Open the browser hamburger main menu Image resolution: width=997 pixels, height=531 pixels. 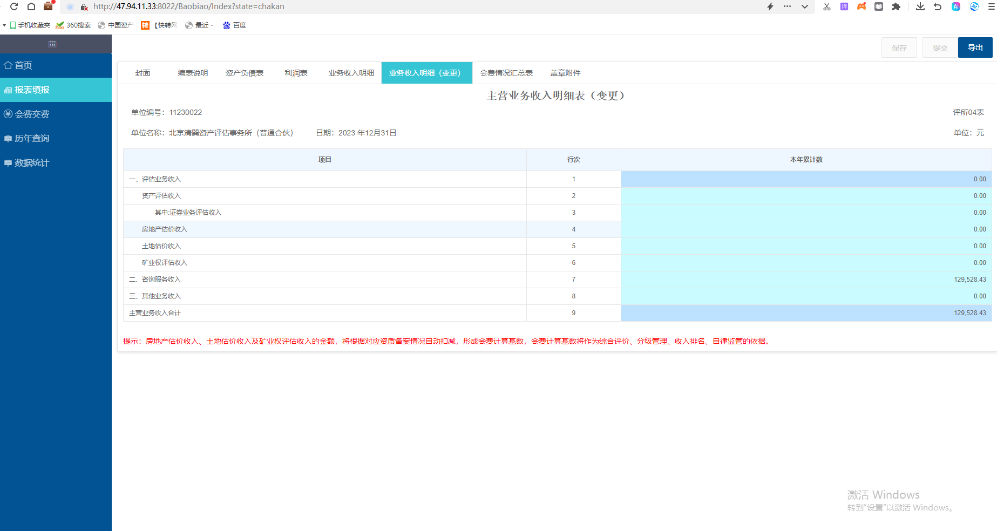pyautogui.click(x=991, y=6)
